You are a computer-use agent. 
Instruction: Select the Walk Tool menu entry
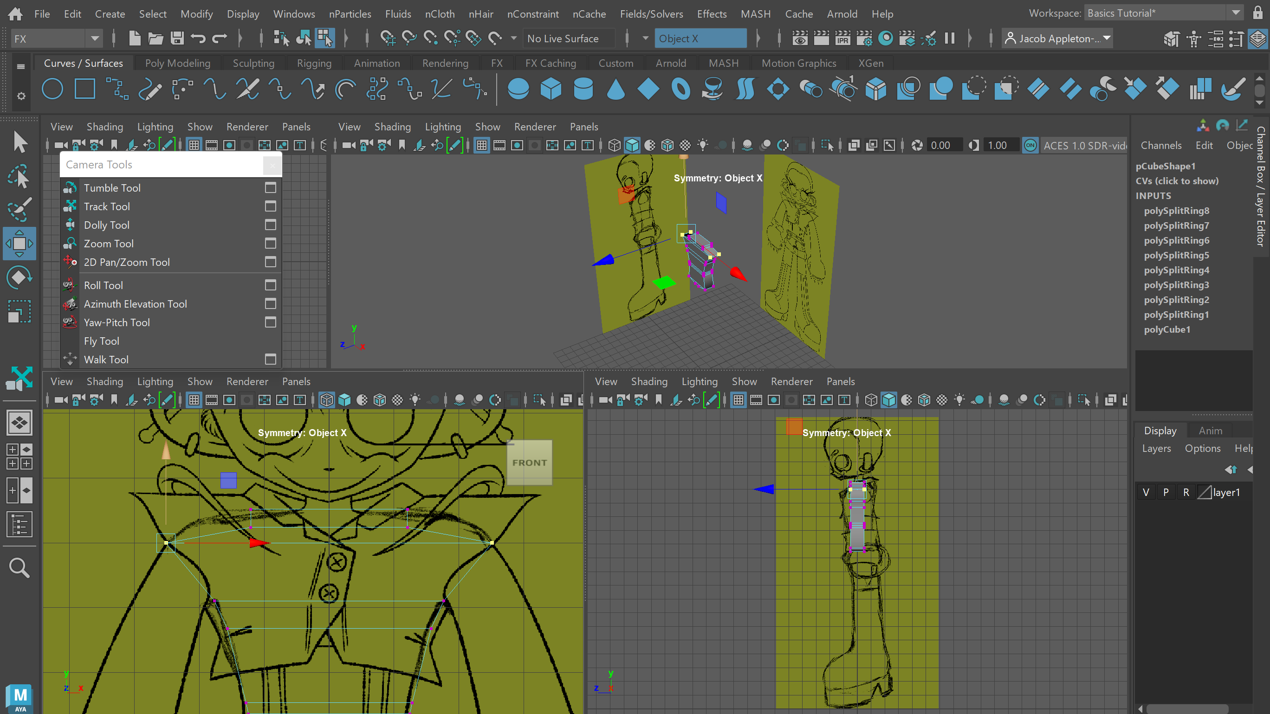click(x=106, y=360)
